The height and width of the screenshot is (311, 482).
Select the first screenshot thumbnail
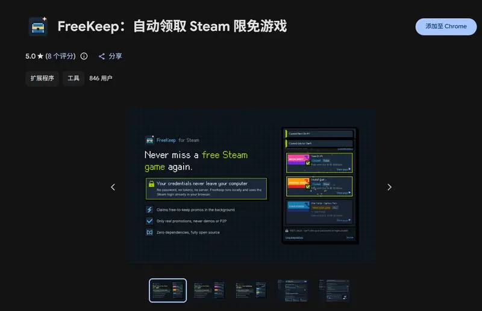tap(168, 291)
